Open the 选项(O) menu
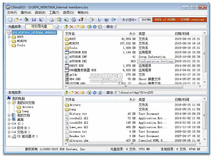 coord(68,13)
